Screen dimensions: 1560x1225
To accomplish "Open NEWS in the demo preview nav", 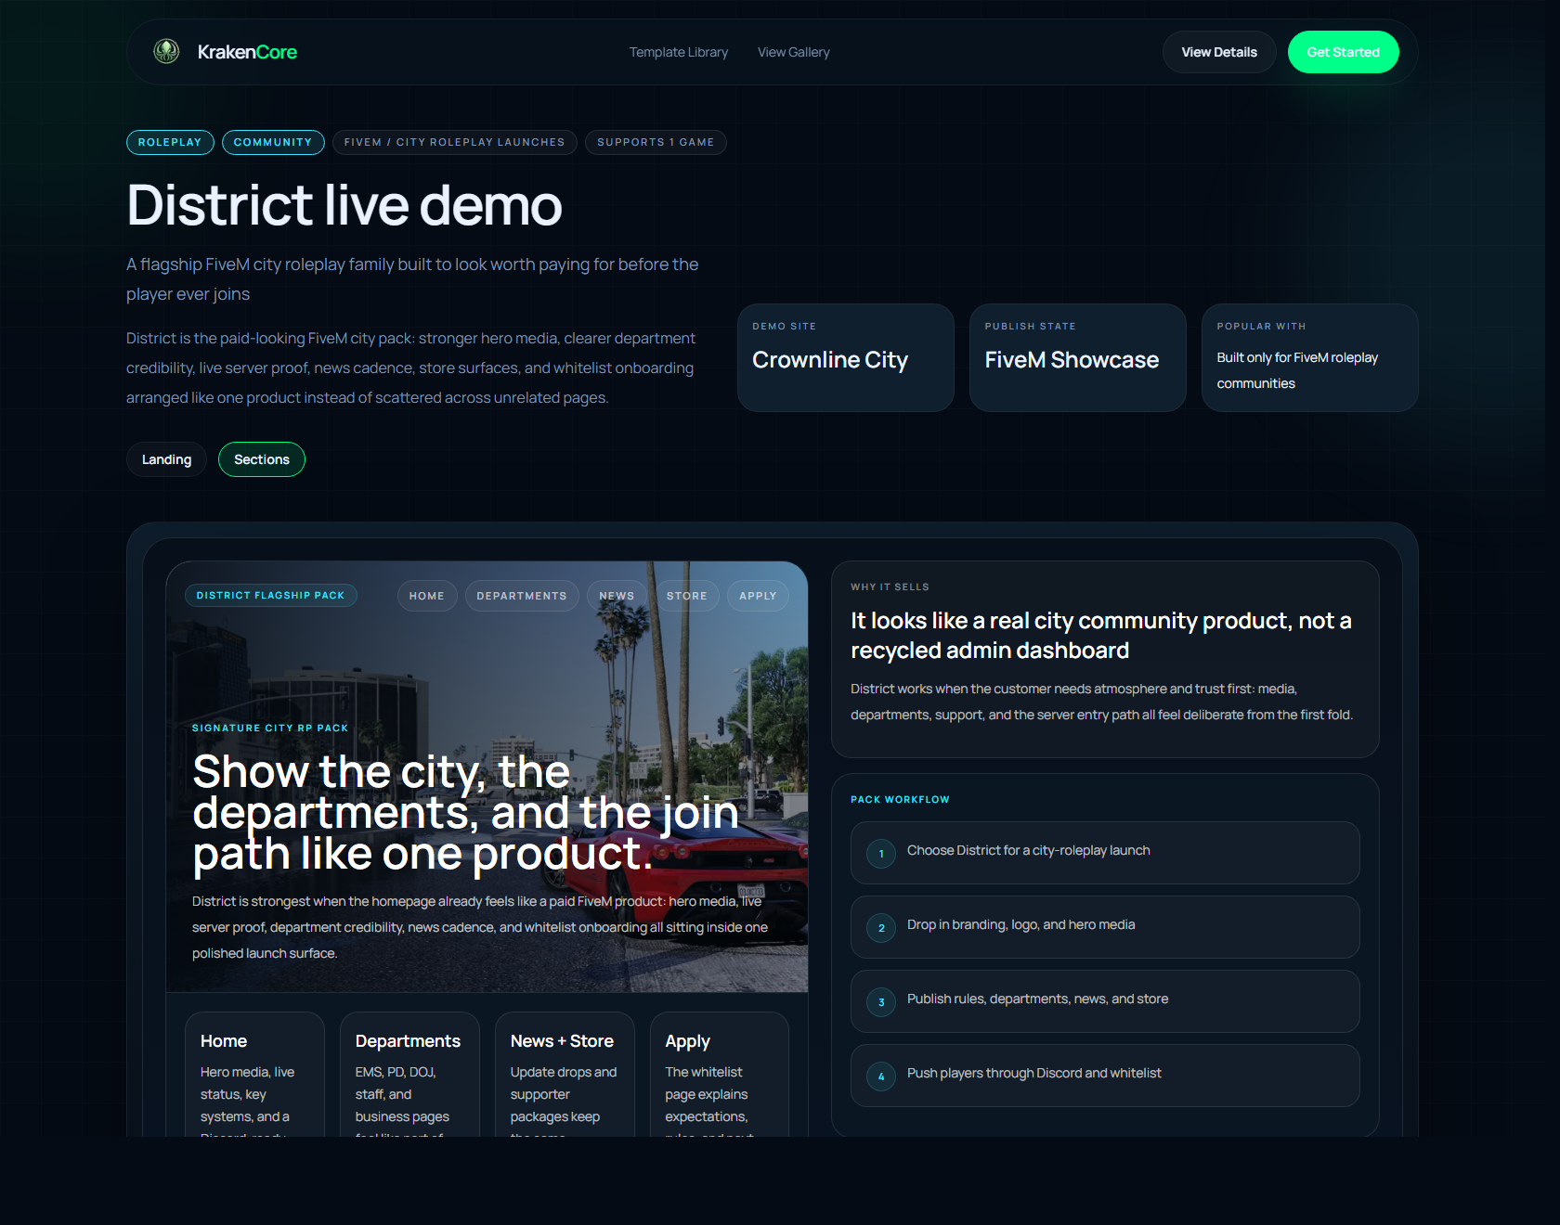I will 617,596.
